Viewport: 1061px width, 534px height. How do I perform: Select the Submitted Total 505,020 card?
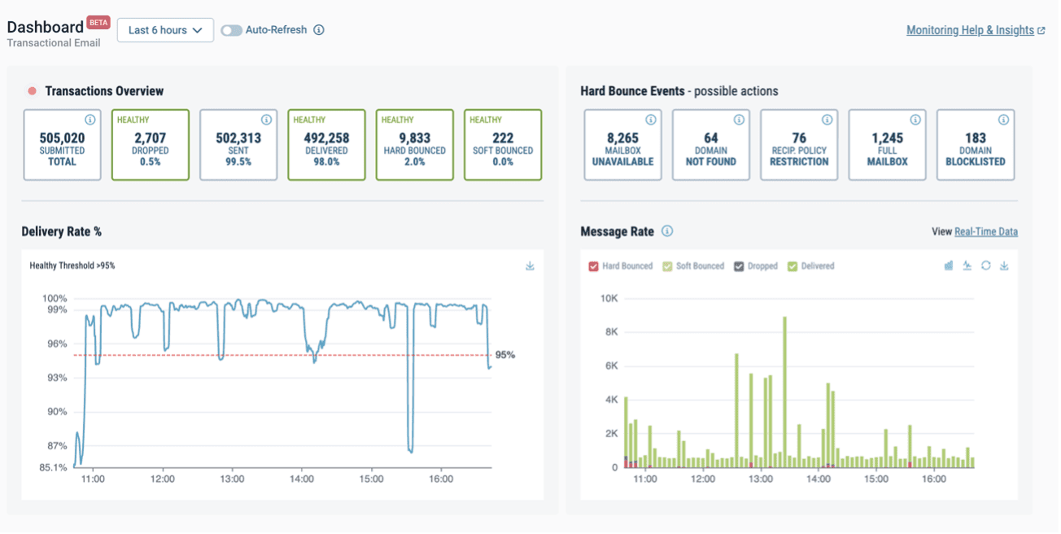click(x=62, y=145)
